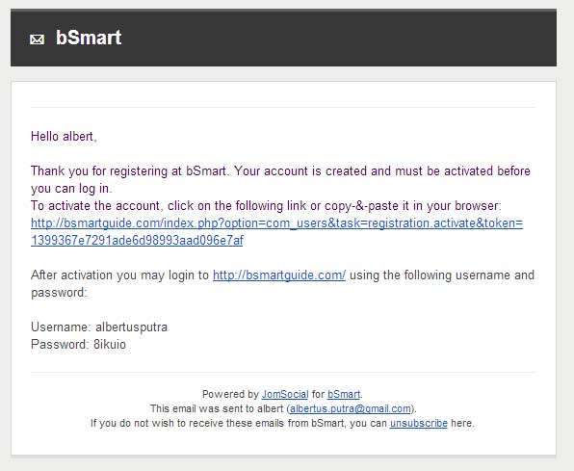Image resolution: width=574 pixels, height=471 pixels.
Task: Click 'If you do not wish to receive' text
Action: tap(238, 423)
